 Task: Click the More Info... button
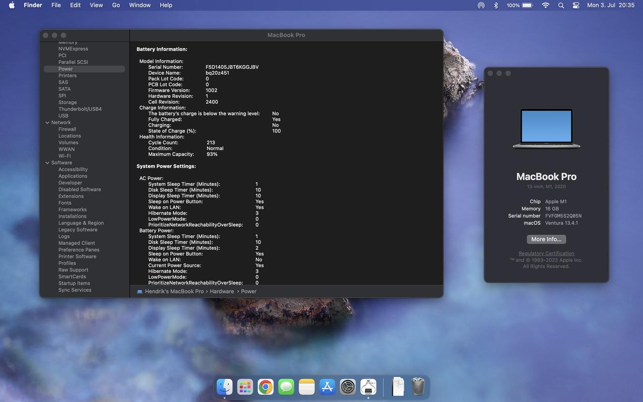tap(546, 239)
